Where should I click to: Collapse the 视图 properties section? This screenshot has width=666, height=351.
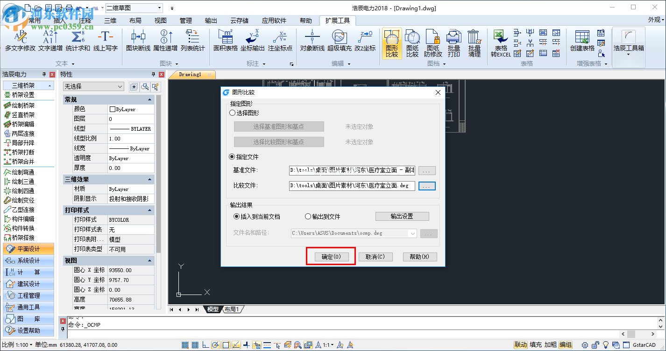[149, 260]
